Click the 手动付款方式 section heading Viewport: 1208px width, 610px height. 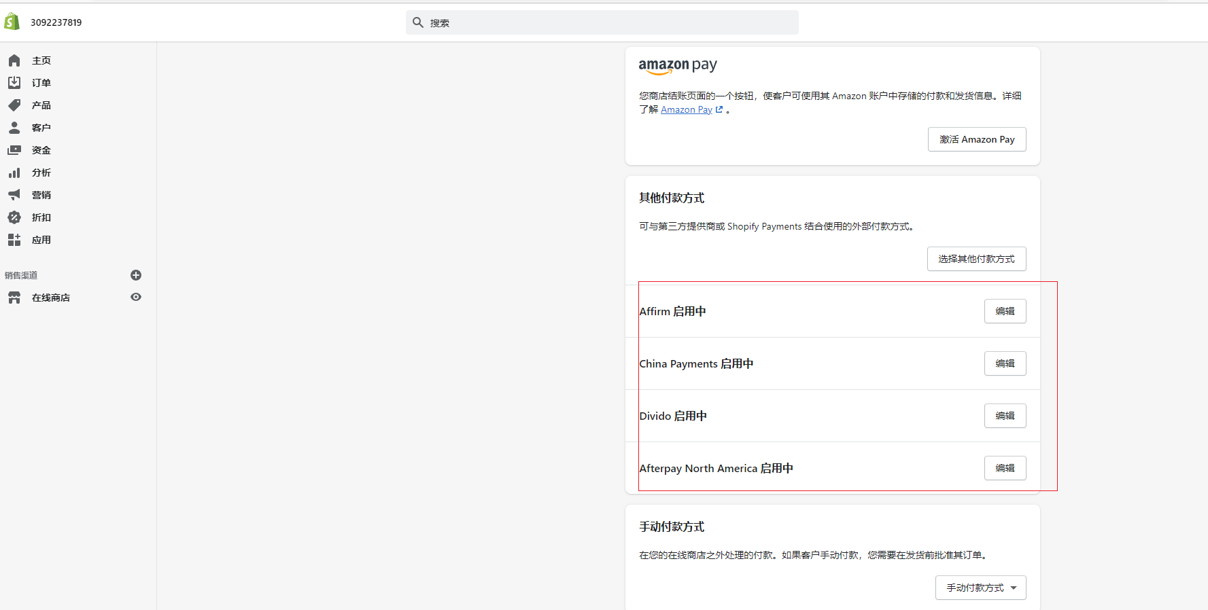[x=672, y=526]
